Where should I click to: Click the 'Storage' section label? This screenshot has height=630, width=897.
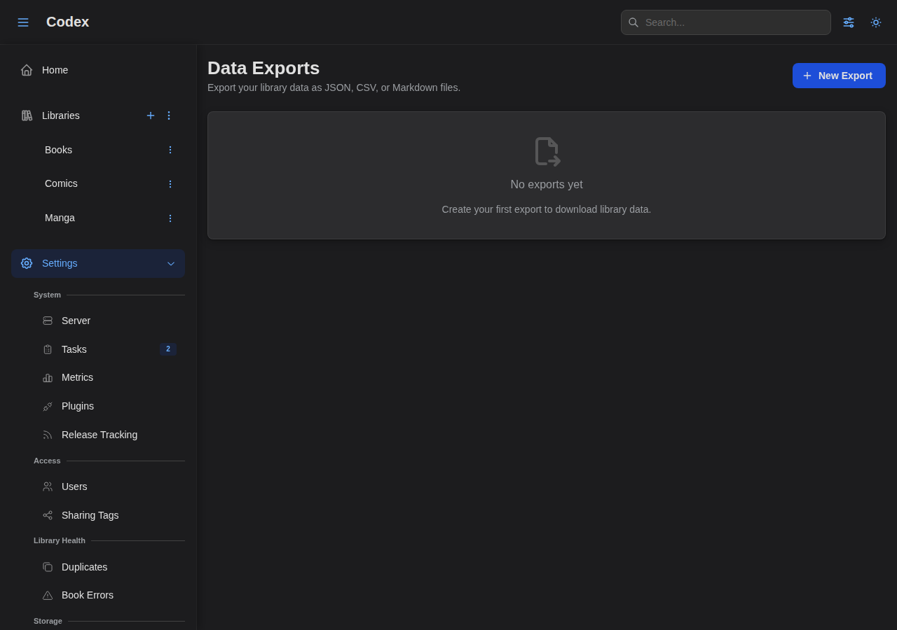pyautogui.click(x=48, y=621)
